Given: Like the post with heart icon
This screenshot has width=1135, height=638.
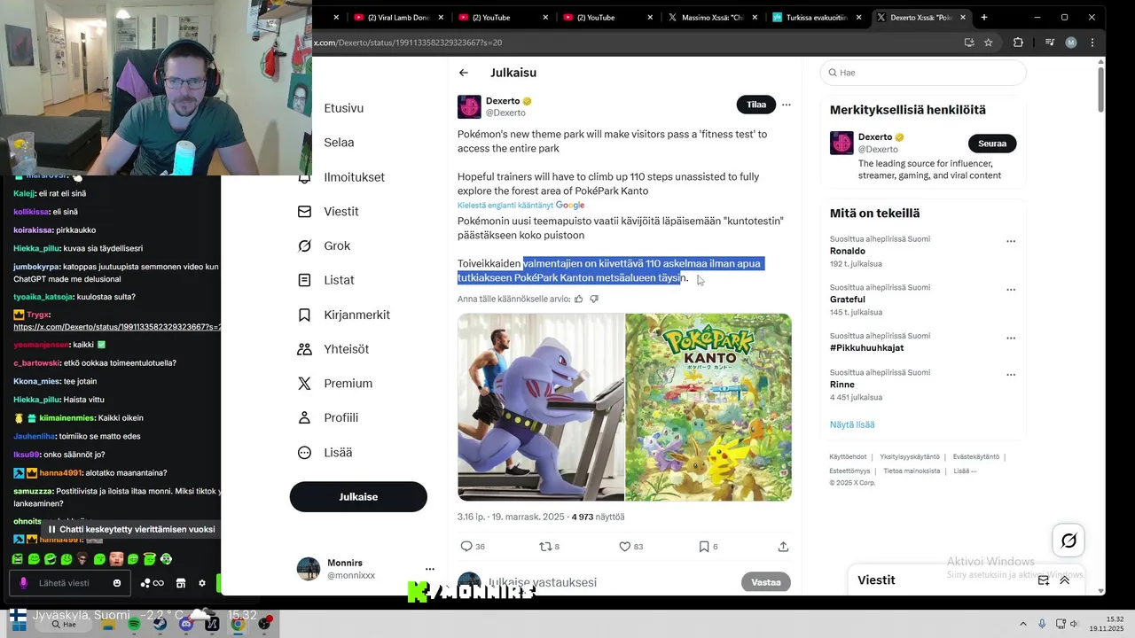Looking at the screenshot, I should pos(625,547).
